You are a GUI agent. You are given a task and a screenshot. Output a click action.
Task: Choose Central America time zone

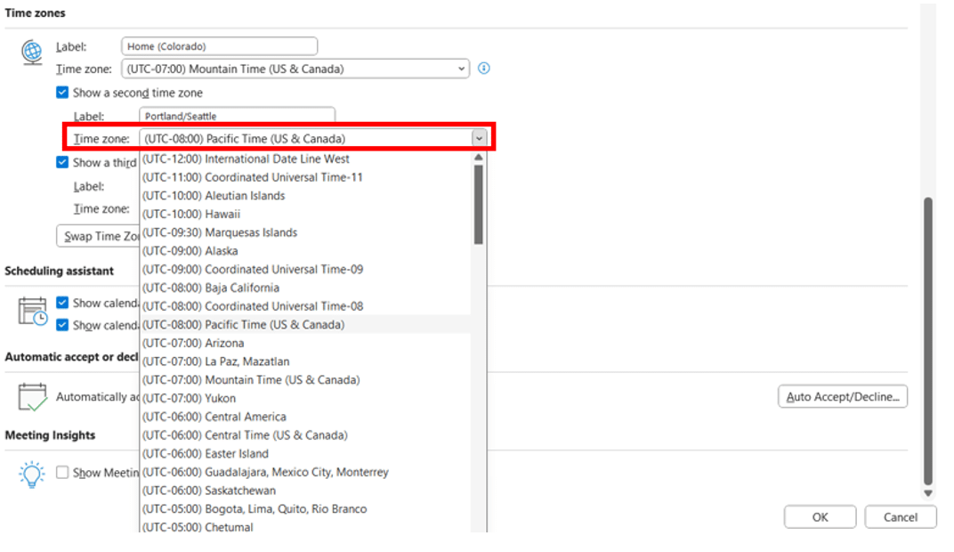click(x=305, y=417)
